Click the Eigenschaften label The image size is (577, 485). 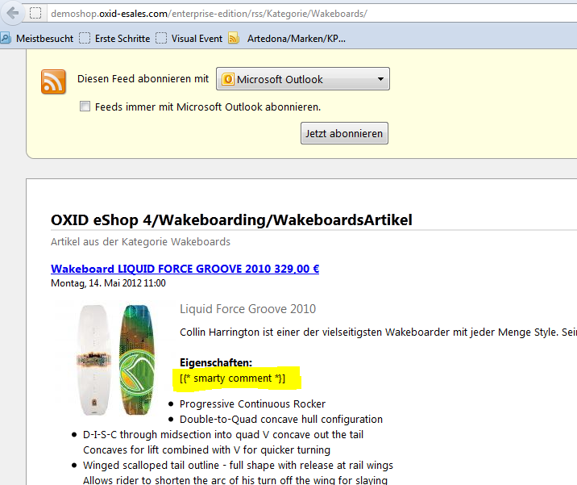click(215, 362)
